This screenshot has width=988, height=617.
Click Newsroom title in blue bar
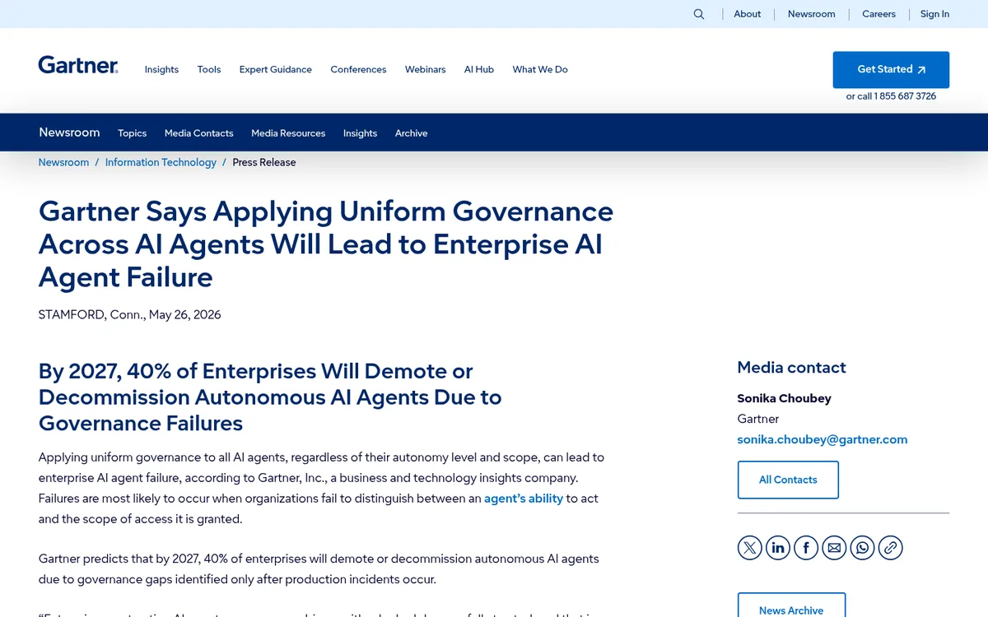click(x=69, y=132)
